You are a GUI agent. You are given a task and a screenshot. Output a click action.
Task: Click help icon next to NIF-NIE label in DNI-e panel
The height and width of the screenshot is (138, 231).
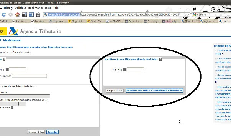[x=125, y=69]
